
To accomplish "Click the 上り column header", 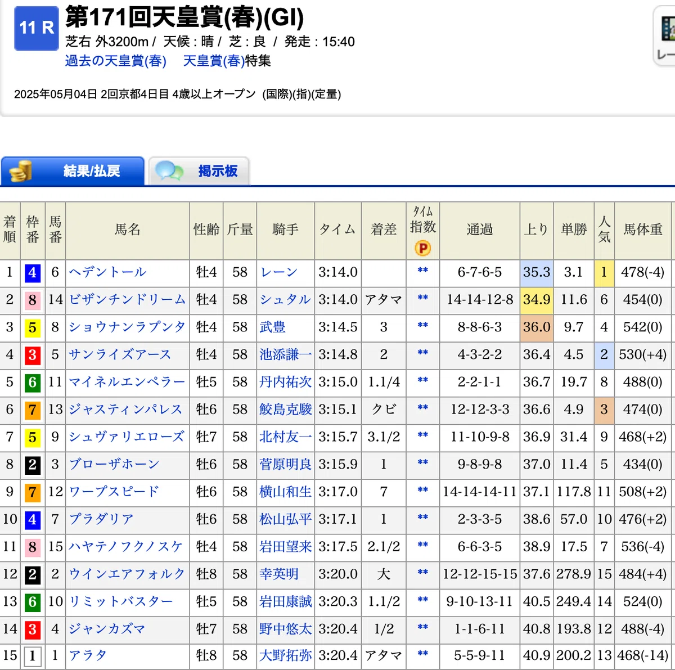I will [537, 230].
